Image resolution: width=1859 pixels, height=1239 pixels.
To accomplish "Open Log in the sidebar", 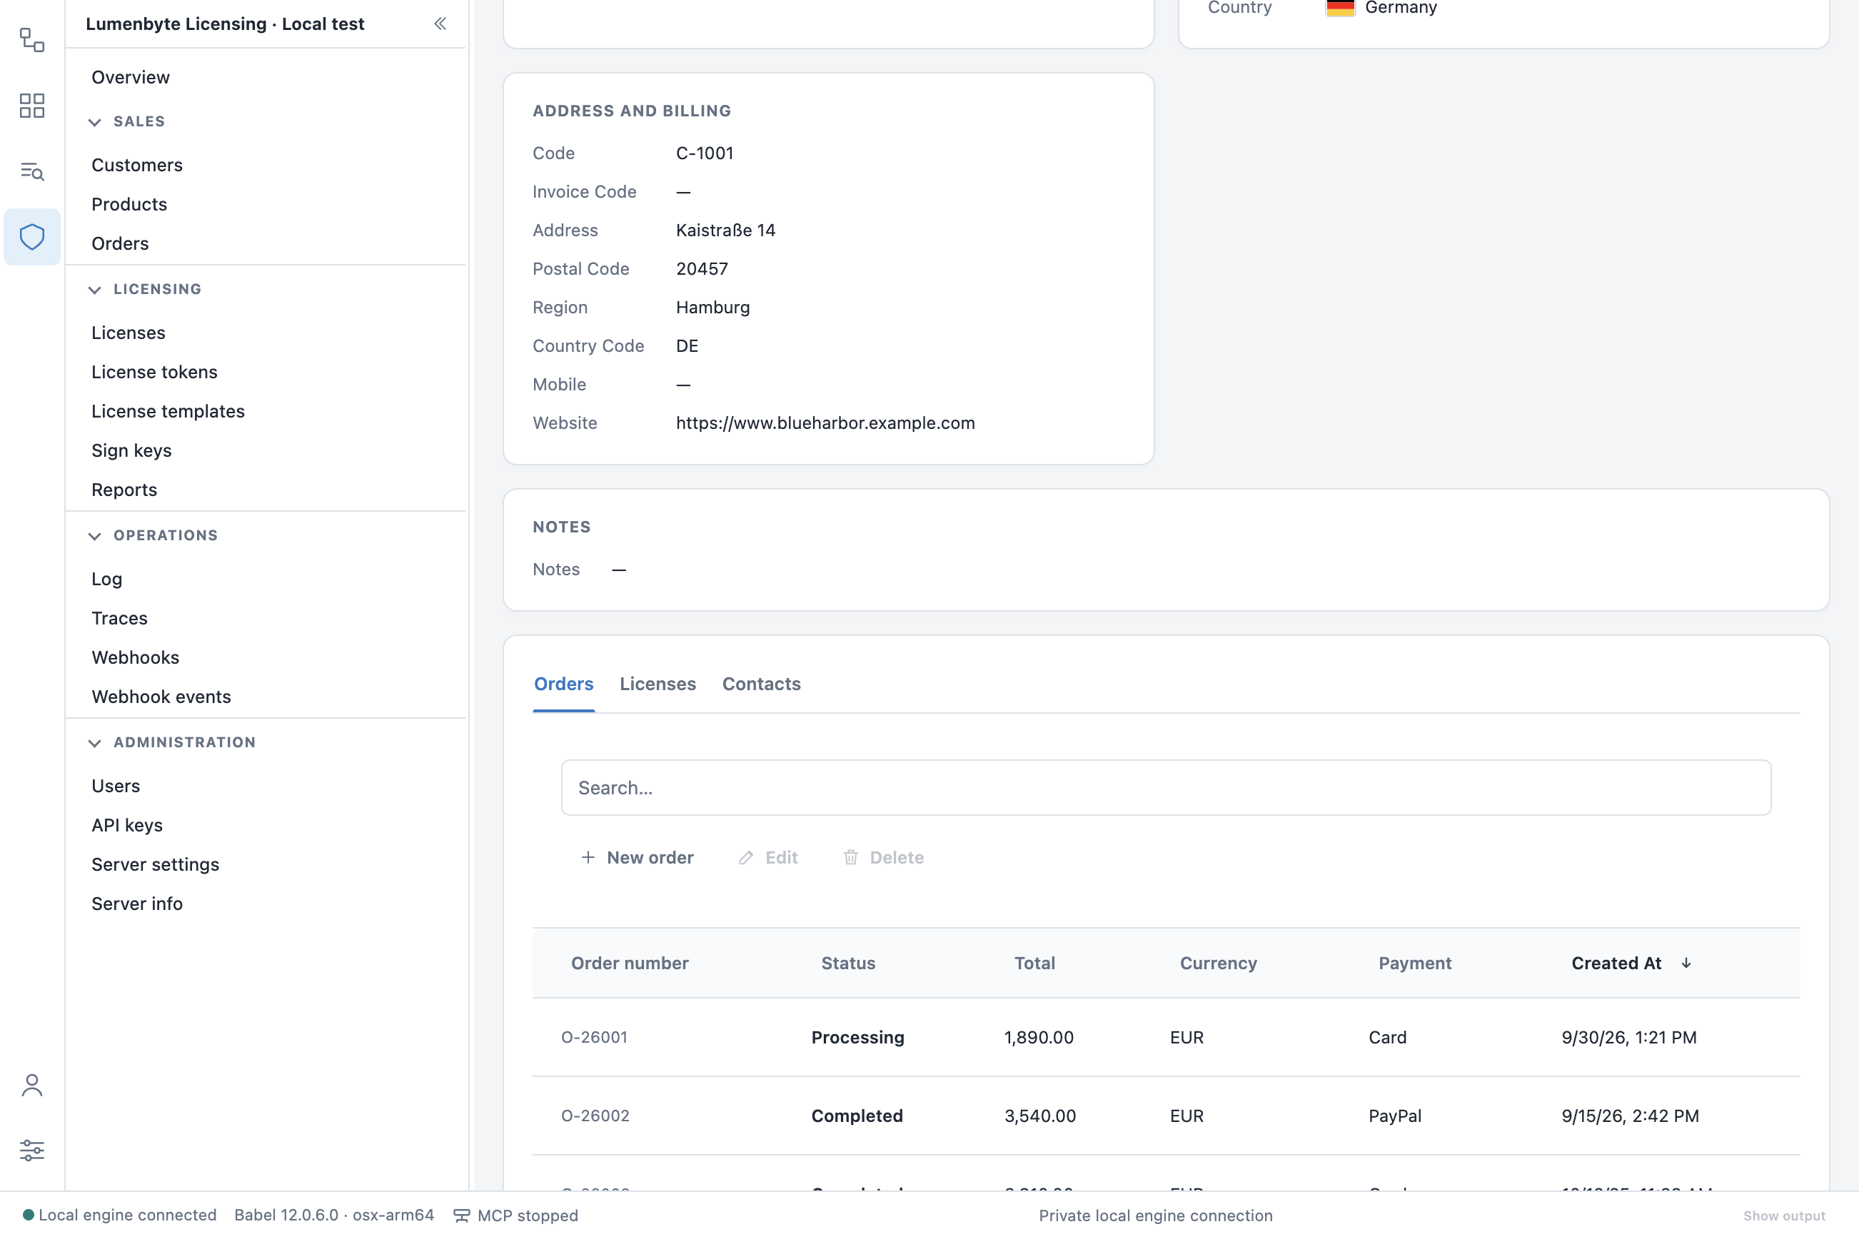I will [x=106, y=578].
